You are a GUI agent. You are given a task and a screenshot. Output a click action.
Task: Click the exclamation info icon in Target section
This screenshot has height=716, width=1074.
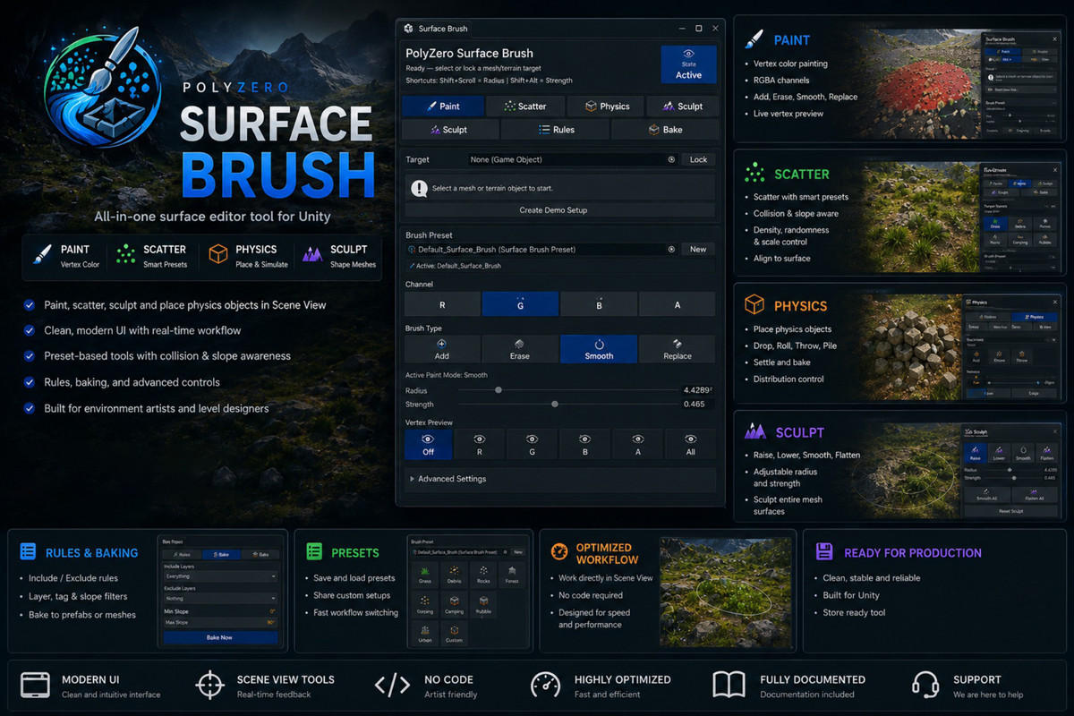click(419, 189)
